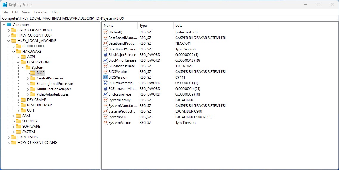This screenshot has width=339, height=170.
Task: Click the SystemVersion string icon
Action: tap(106, 122)
